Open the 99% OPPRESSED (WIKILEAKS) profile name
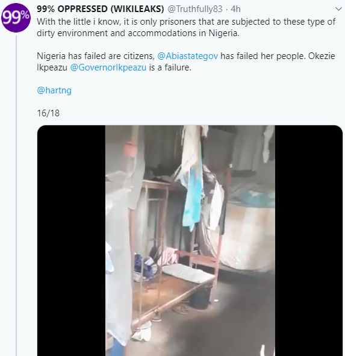The width and height of the screenshot is (345, 356). (x=101, y=9)
